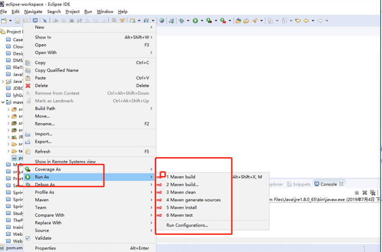382x252 pixels.
Task: Collapse the maven project tree node
Action: click(3, 103)
